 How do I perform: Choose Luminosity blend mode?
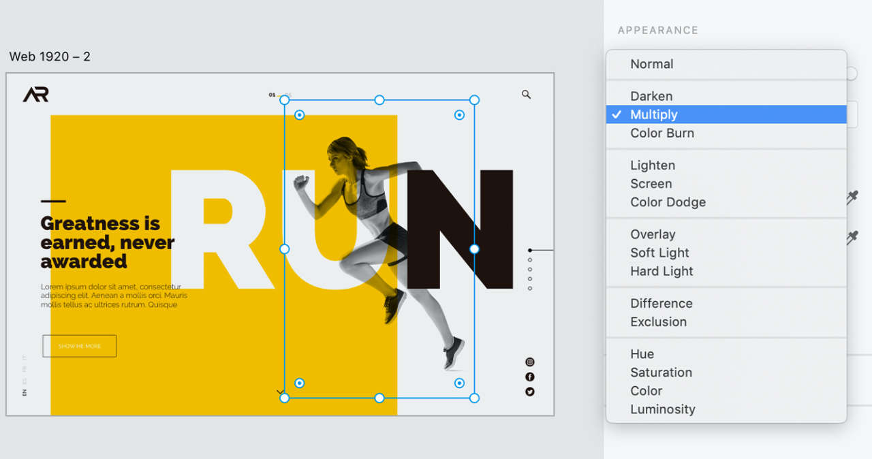coord(663,409)
